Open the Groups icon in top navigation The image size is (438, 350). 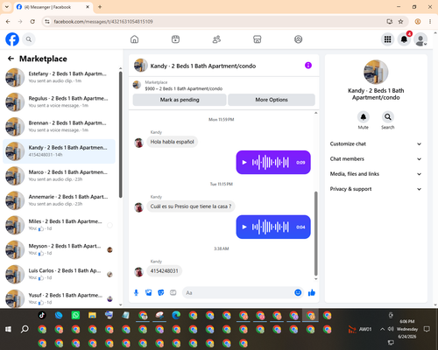coord(298,39)
